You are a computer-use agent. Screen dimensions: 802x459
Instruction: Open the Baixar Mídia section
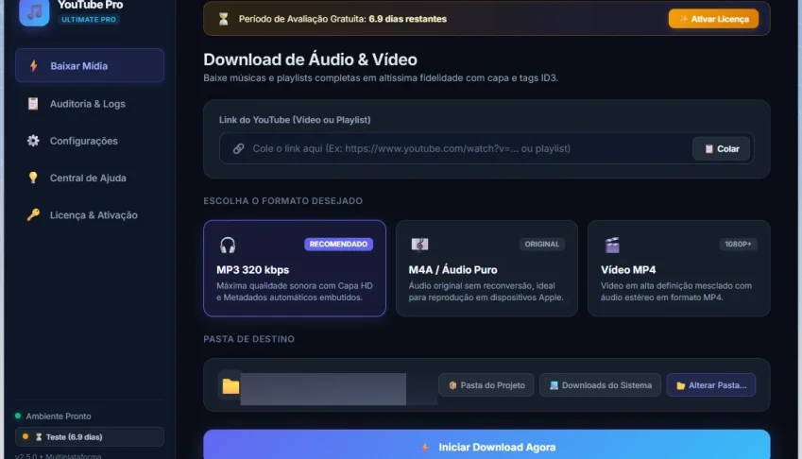(90, 65)
